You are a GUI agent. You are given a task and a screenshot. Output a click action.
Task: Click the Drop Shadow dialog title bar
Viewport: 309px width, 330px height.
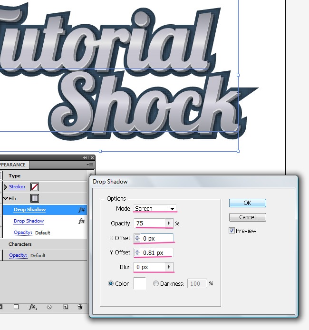(x=193, y=182)
